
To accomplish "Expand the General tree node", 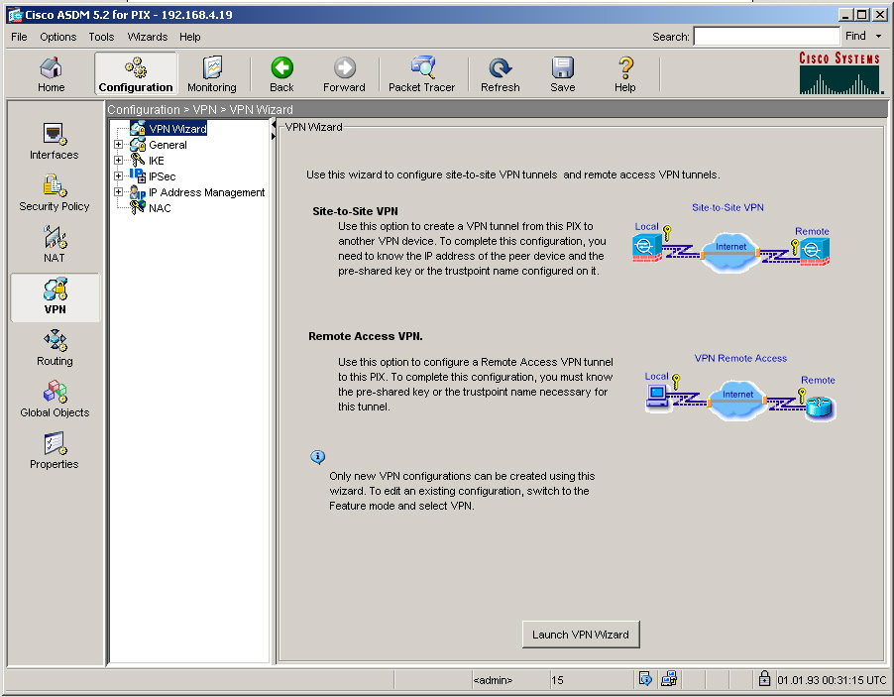I will pyautogui.click(x=119, y=145).
